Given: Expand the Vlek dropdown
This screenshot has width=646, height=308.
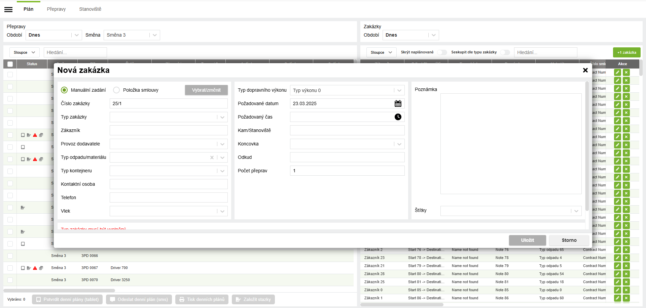Looking at the screenshot, I should coord(169,211).
